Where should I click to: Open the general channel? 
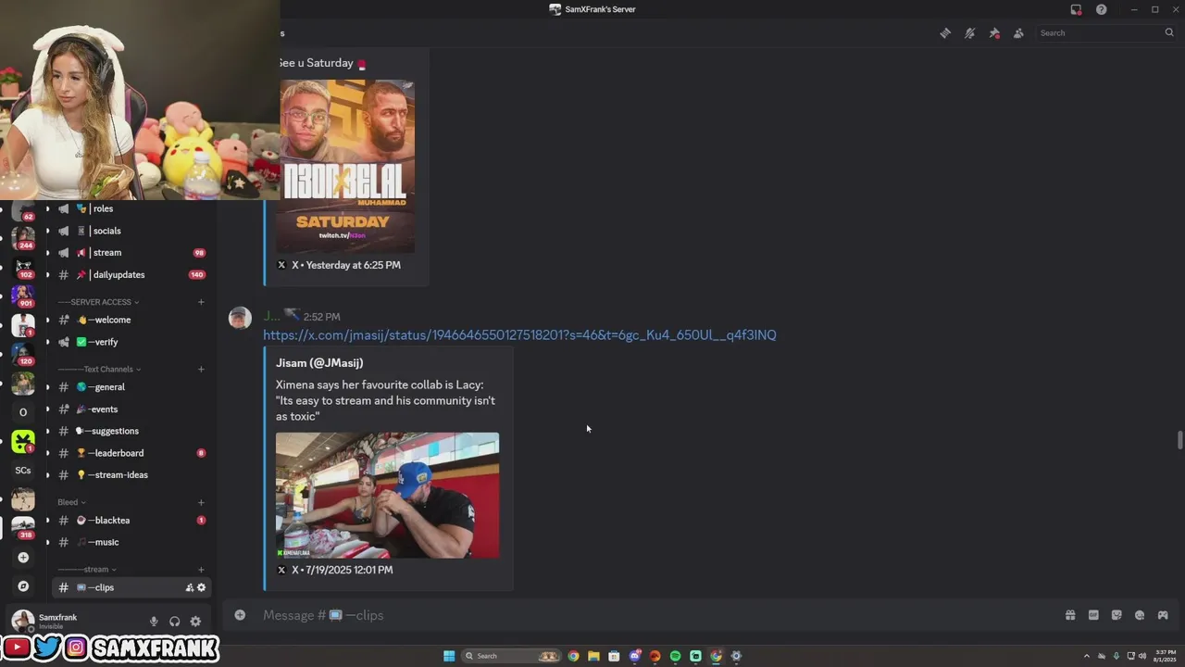coord(131,387)
